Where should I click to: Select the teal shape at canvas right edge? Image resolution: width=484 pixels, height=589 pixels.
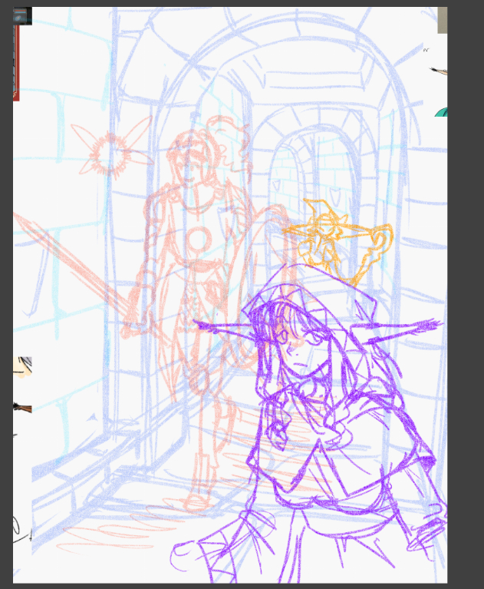coord(441,113)
